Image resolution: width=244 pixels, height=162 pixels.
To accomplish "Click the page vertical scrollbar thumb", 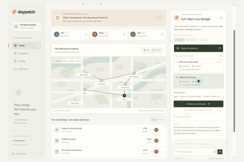I will pos(234,81).
